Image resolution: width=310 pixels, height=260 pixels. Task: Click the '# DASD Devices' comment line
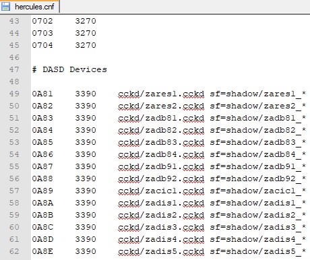(69, 69)
